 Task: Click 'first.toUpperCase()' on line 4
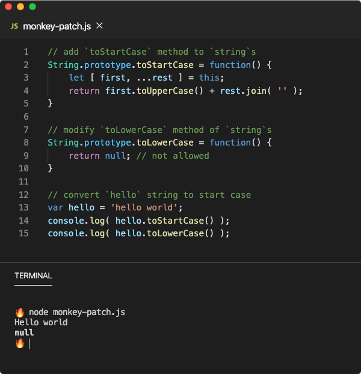154,91
